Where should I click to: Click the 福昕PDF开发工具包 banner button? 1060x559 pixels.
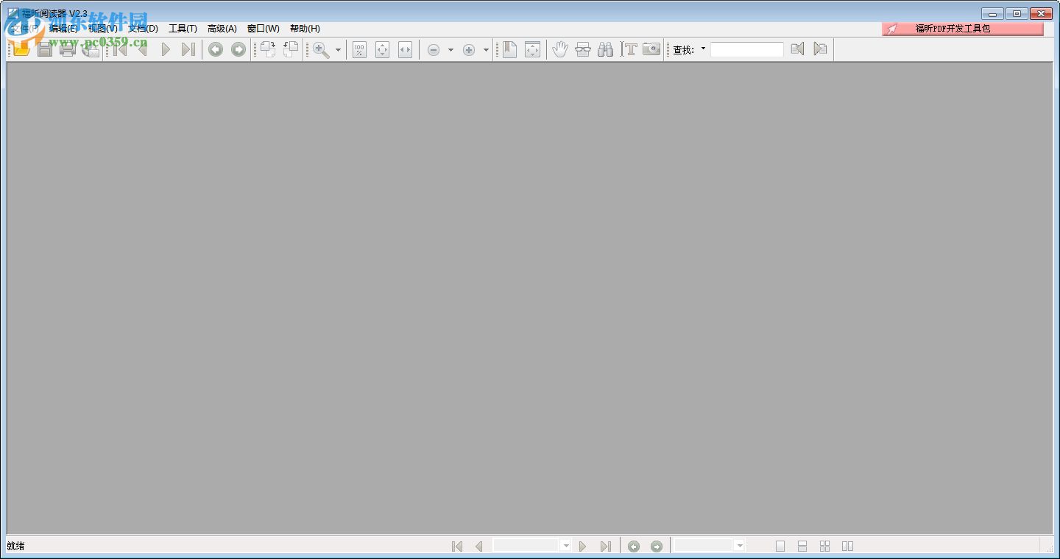[962, 28]
